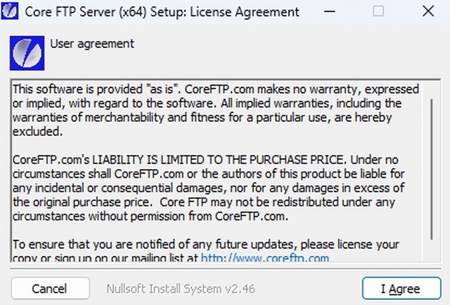Click "LIABILITY IS LIMITED TO THE PURCHASE PRICE" text
The image size is (450, 305).
click(217, 160)
